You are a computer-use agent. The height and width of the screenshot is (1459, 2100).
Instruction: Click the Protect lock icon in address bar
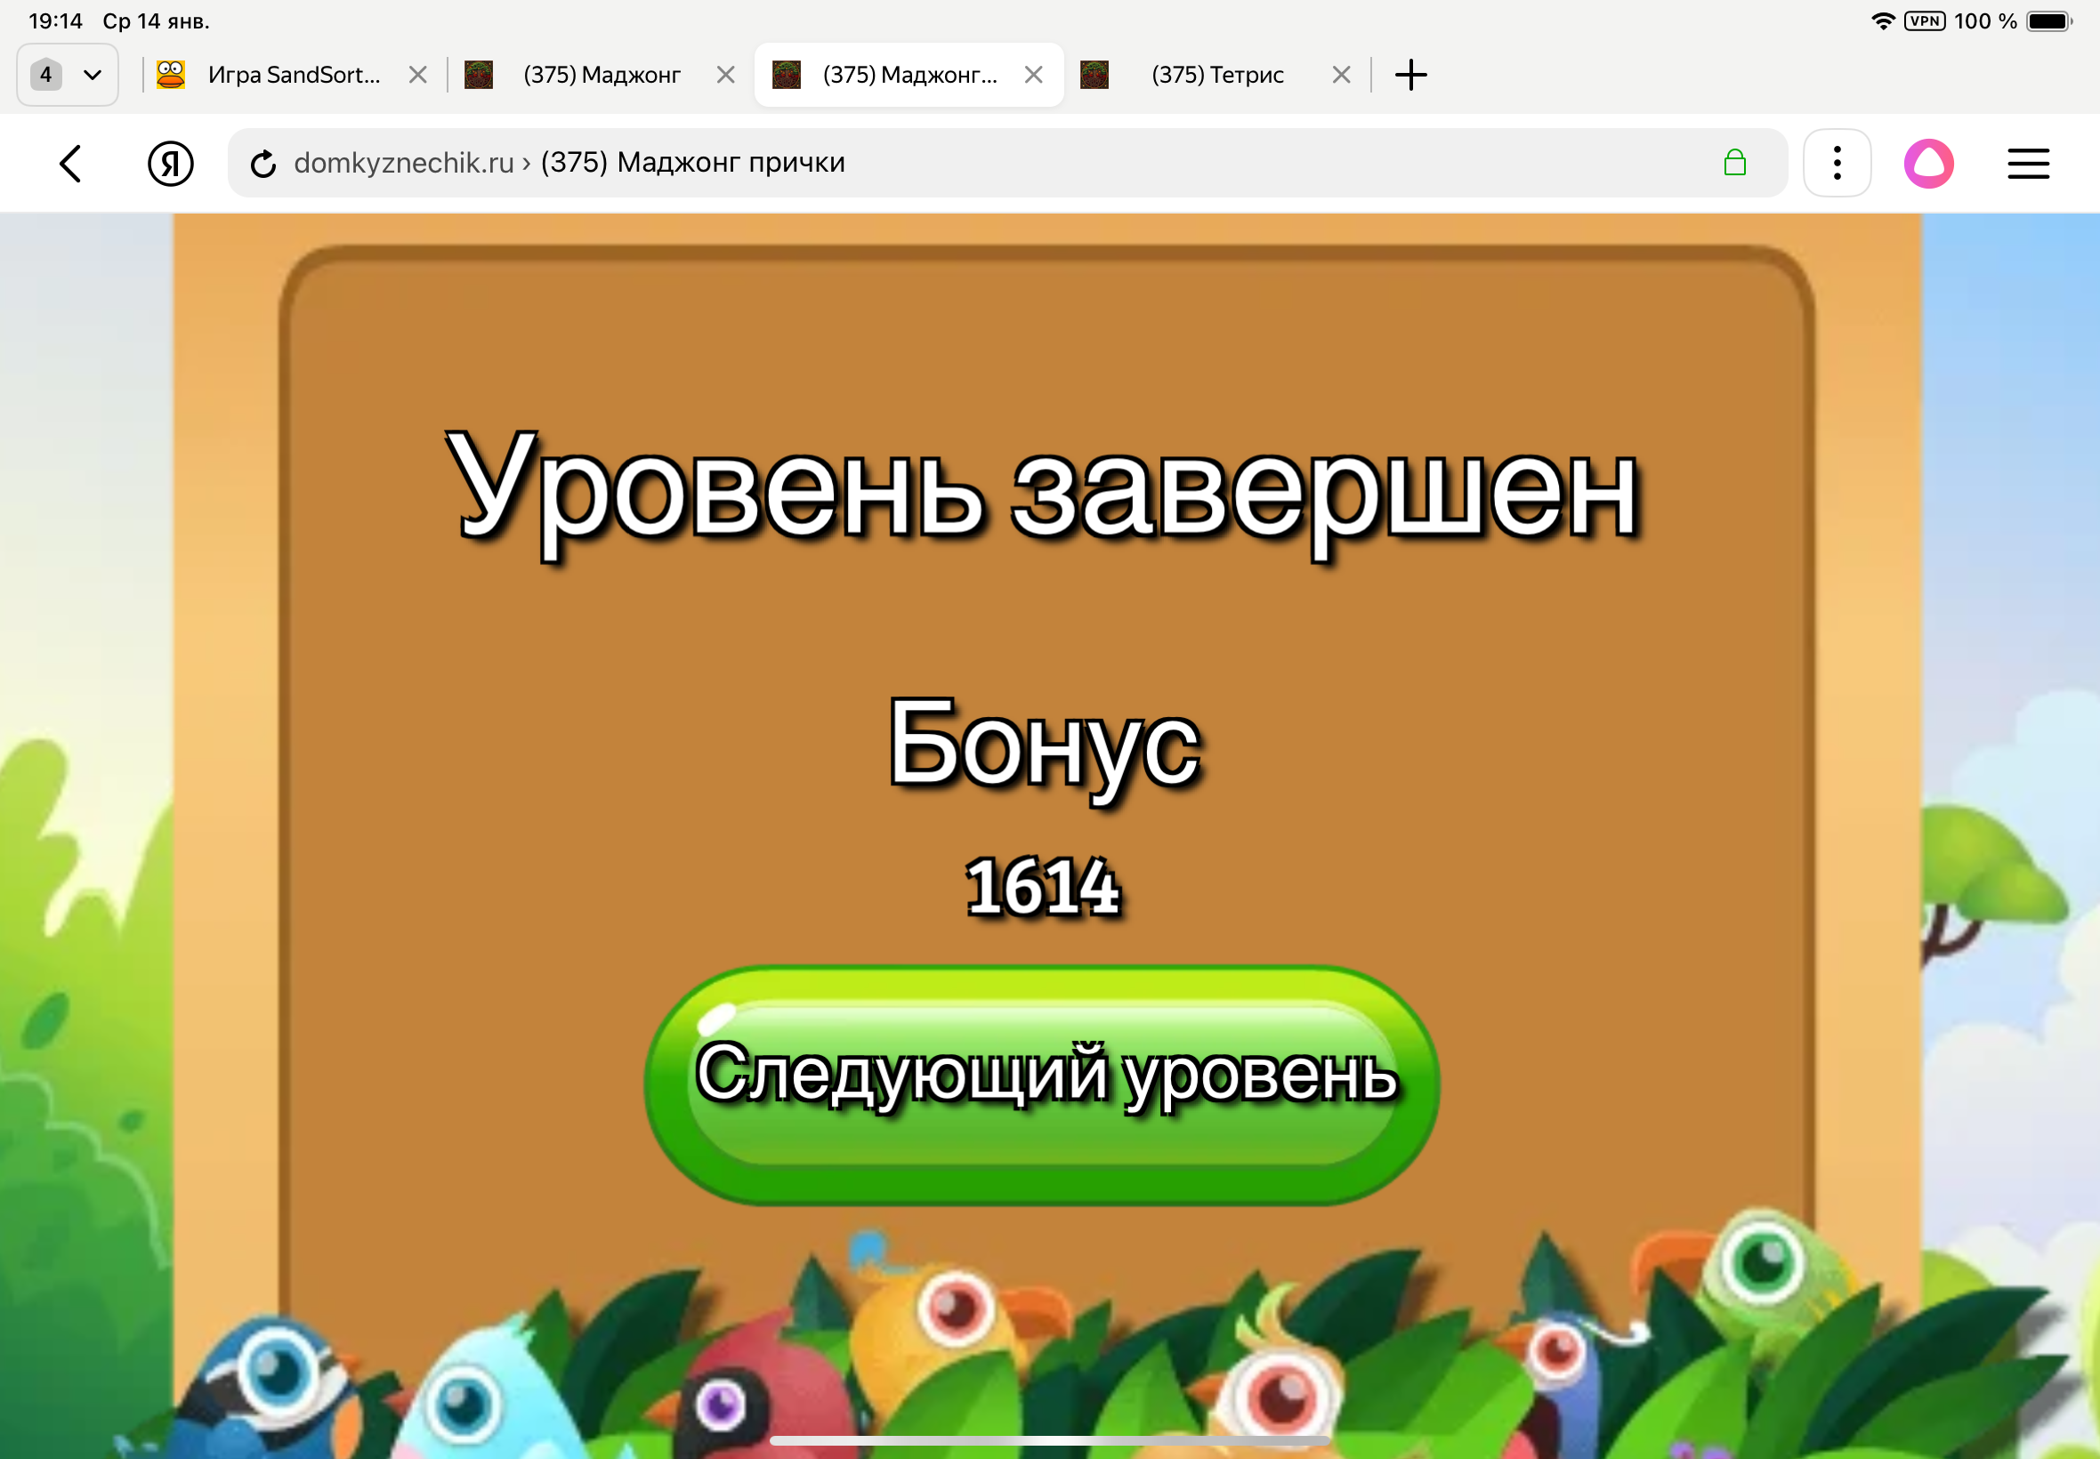click(x=1734, y=163)
